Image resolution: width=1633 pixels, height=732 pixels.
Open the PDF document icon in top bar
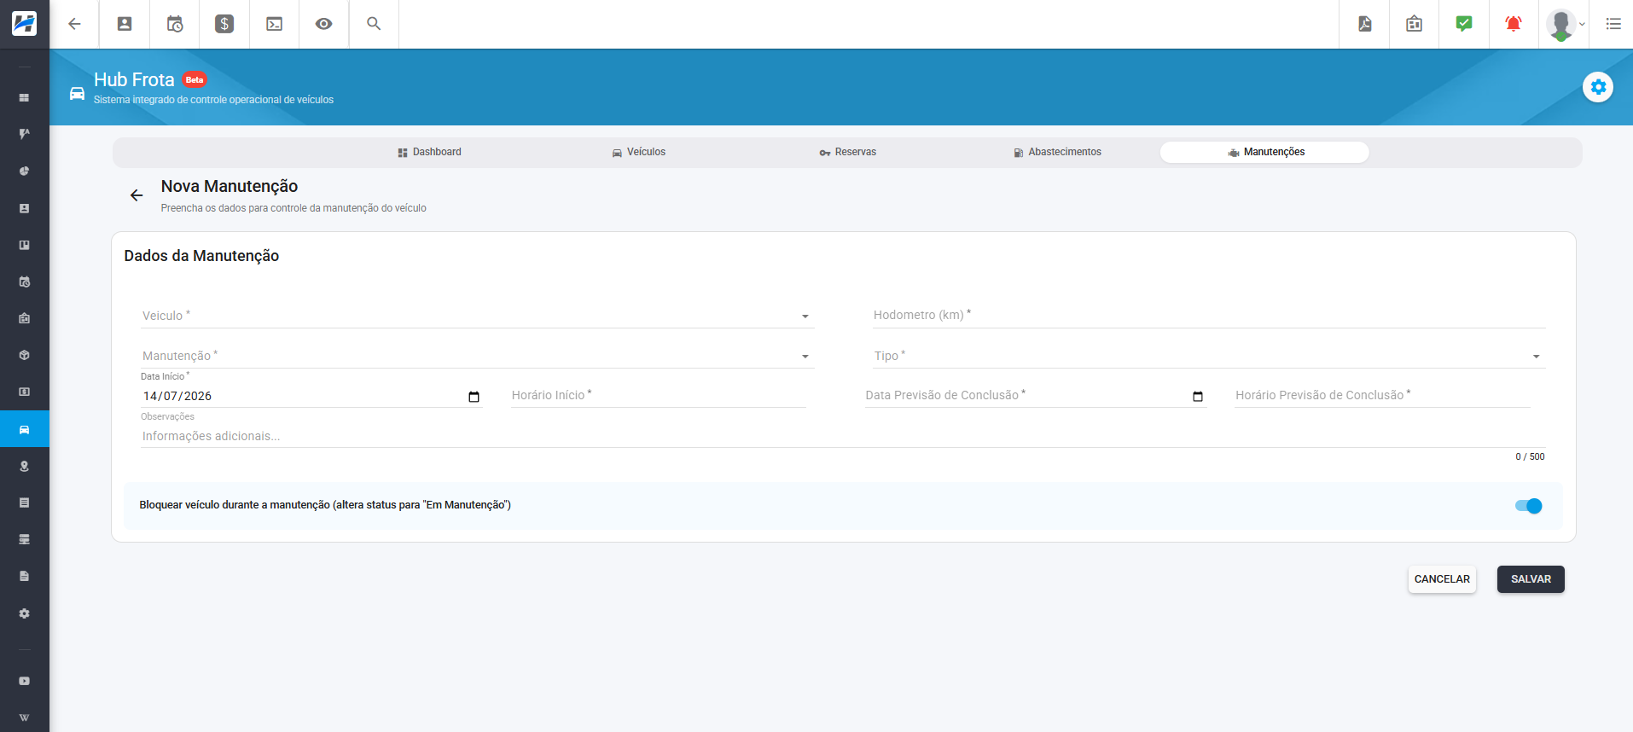click(x=1365, y=24)
